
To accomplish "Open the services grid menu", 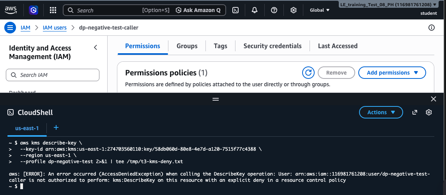I will pyautogui.click(x=53, y=10).
